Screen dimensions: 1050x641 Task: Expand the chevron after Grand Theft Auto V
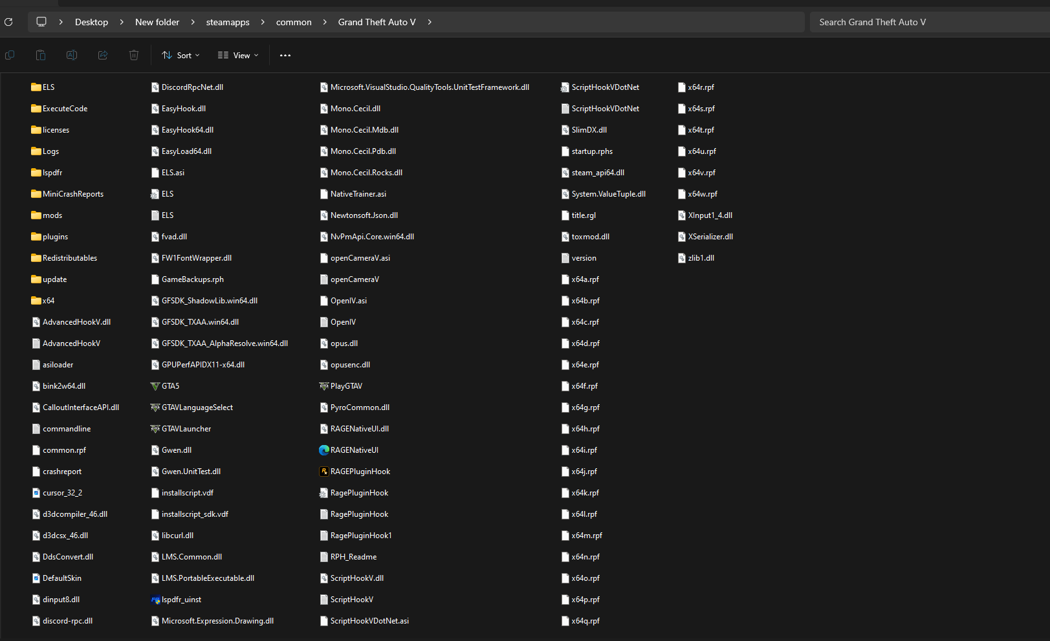point(430,22)
